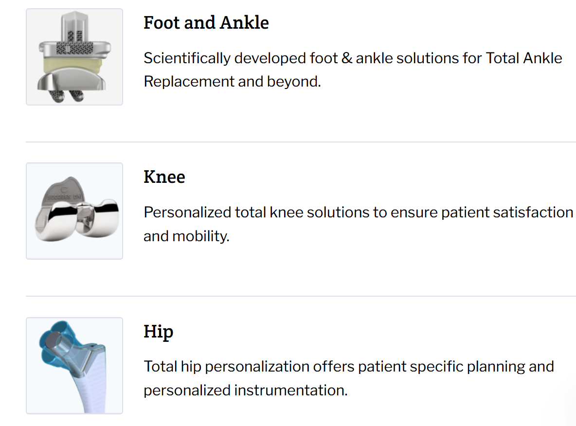Click the "Replacement and beyond." text line
Image resolution: width=576 pixels, height=426 pixels.
[x=232, y=81]
